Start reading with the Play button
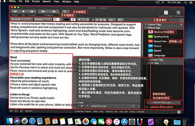The image size is (195, 126). click(23, 11)
